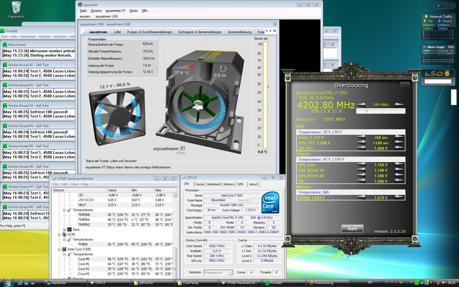Select the aquaero tab below the menu

click(85, 16)
